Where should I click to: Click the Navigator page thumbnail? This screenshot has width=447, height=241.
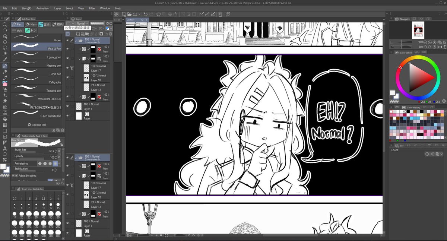click(418, 30)
